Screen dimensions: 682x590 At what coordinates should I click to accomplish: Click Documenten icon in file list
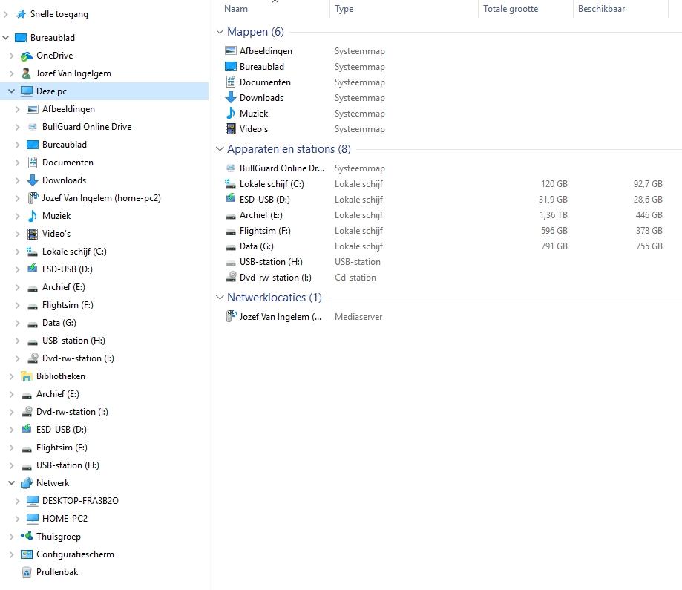coord(231,82)
